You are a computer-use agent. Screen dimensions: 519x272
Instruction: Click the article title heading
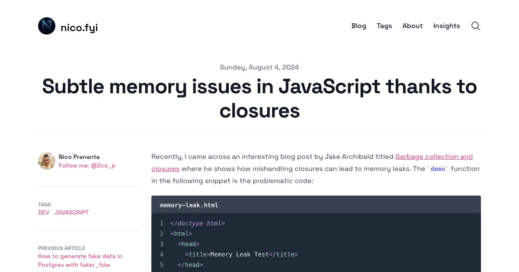click(x=259, y=98)
